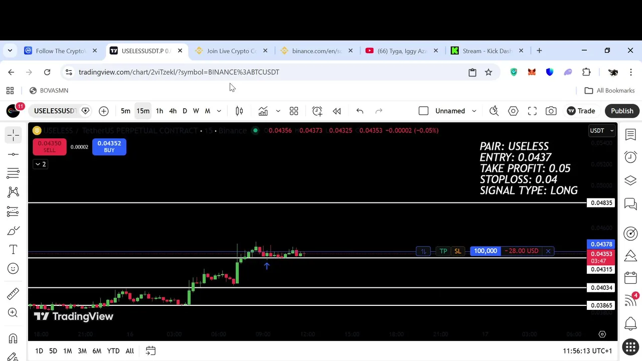
Task: Open the browser tab search chevron
Action: click(10, 51)
